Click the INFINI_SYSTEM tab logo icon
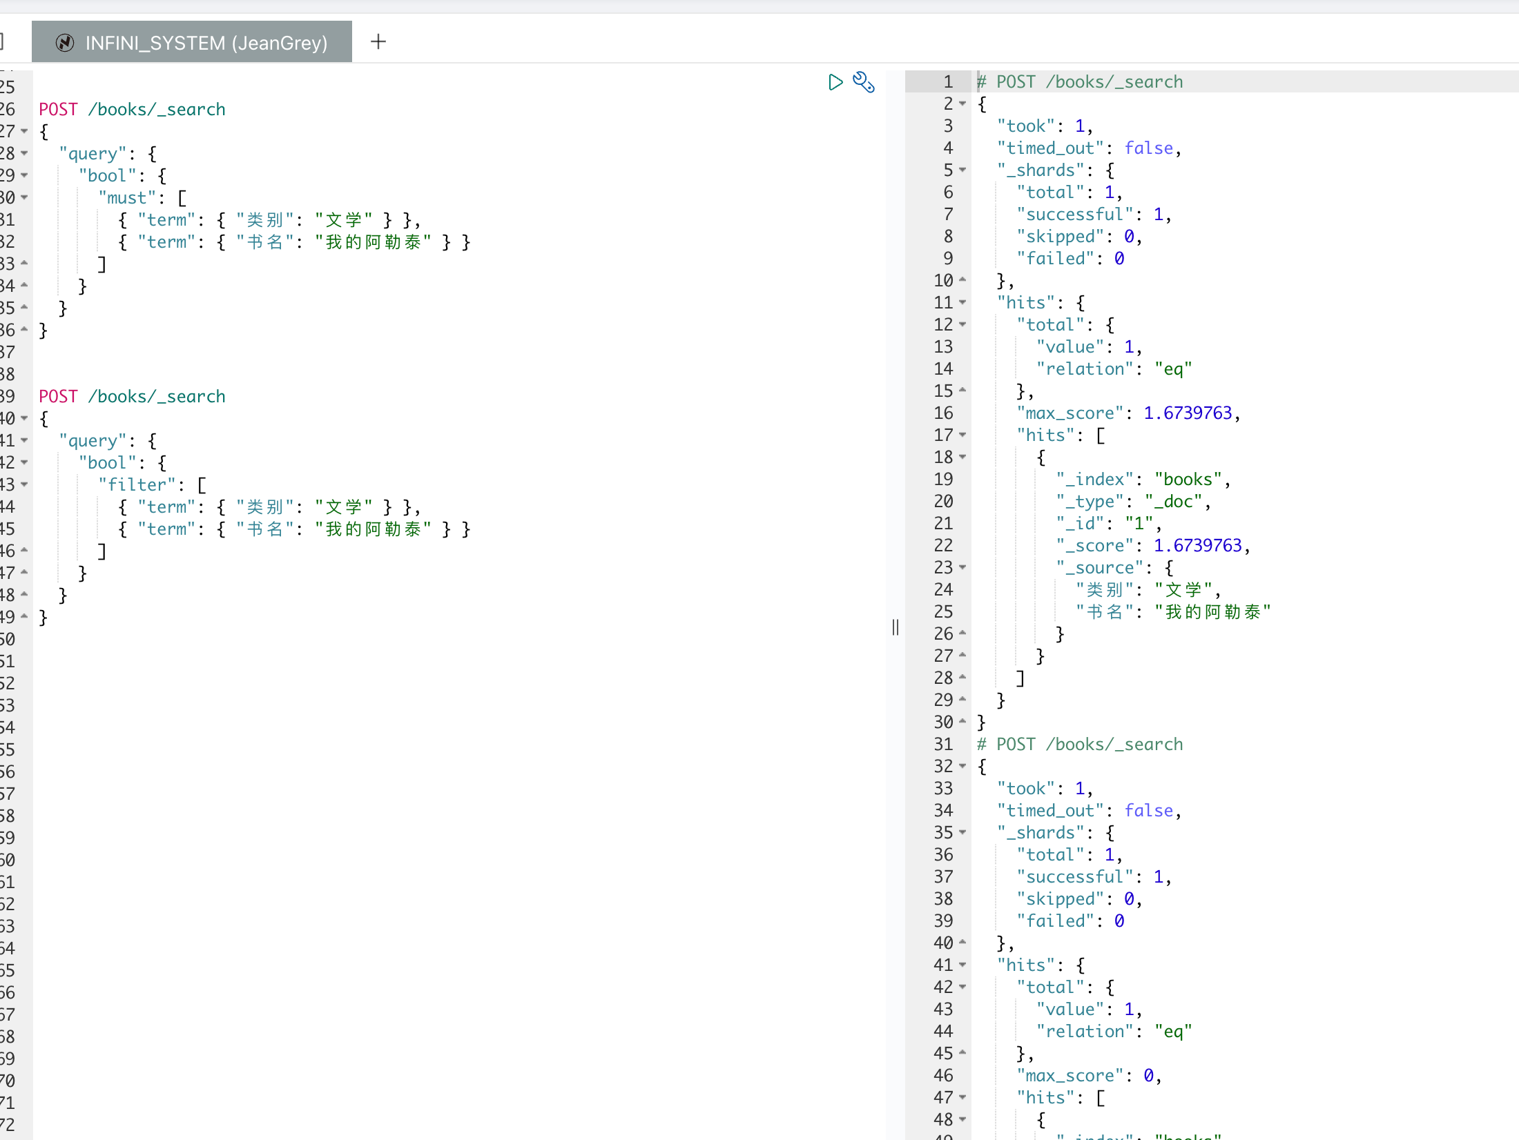The image size is (1519, 1140). (65, 43)
